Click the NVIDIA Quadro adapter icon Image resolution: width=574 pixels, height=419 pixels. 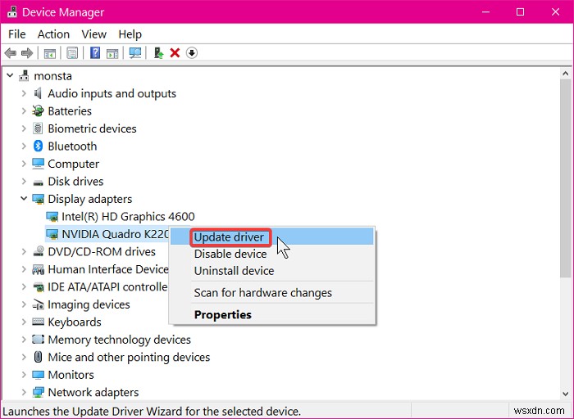52,234
